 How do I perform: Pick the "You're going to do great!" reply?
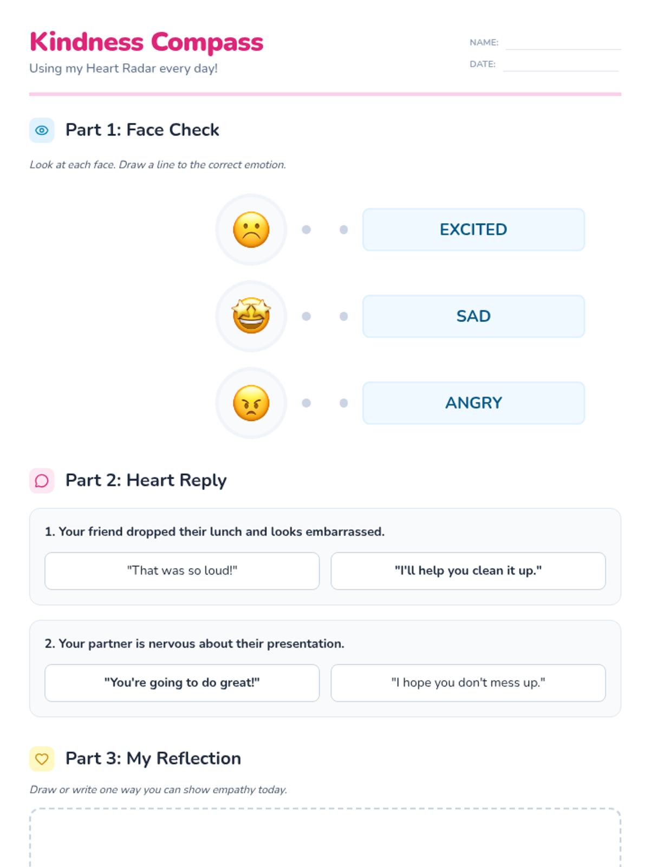[x=182, y=683]
